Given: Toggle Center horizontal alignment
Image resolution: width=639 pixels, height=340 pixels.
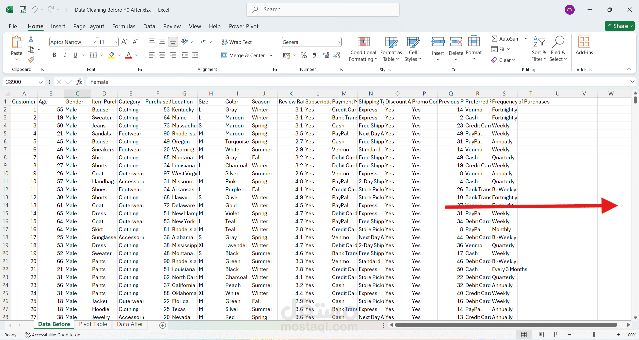Looking at the screenshot, I should point(162,55).
